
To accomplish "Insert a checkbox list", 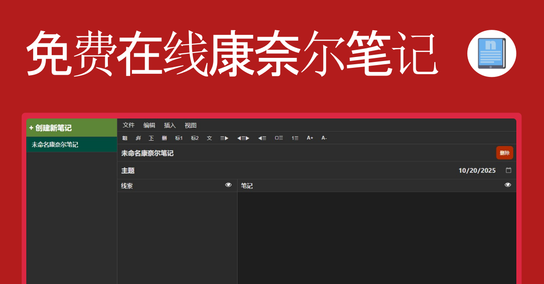I will 279,138.
